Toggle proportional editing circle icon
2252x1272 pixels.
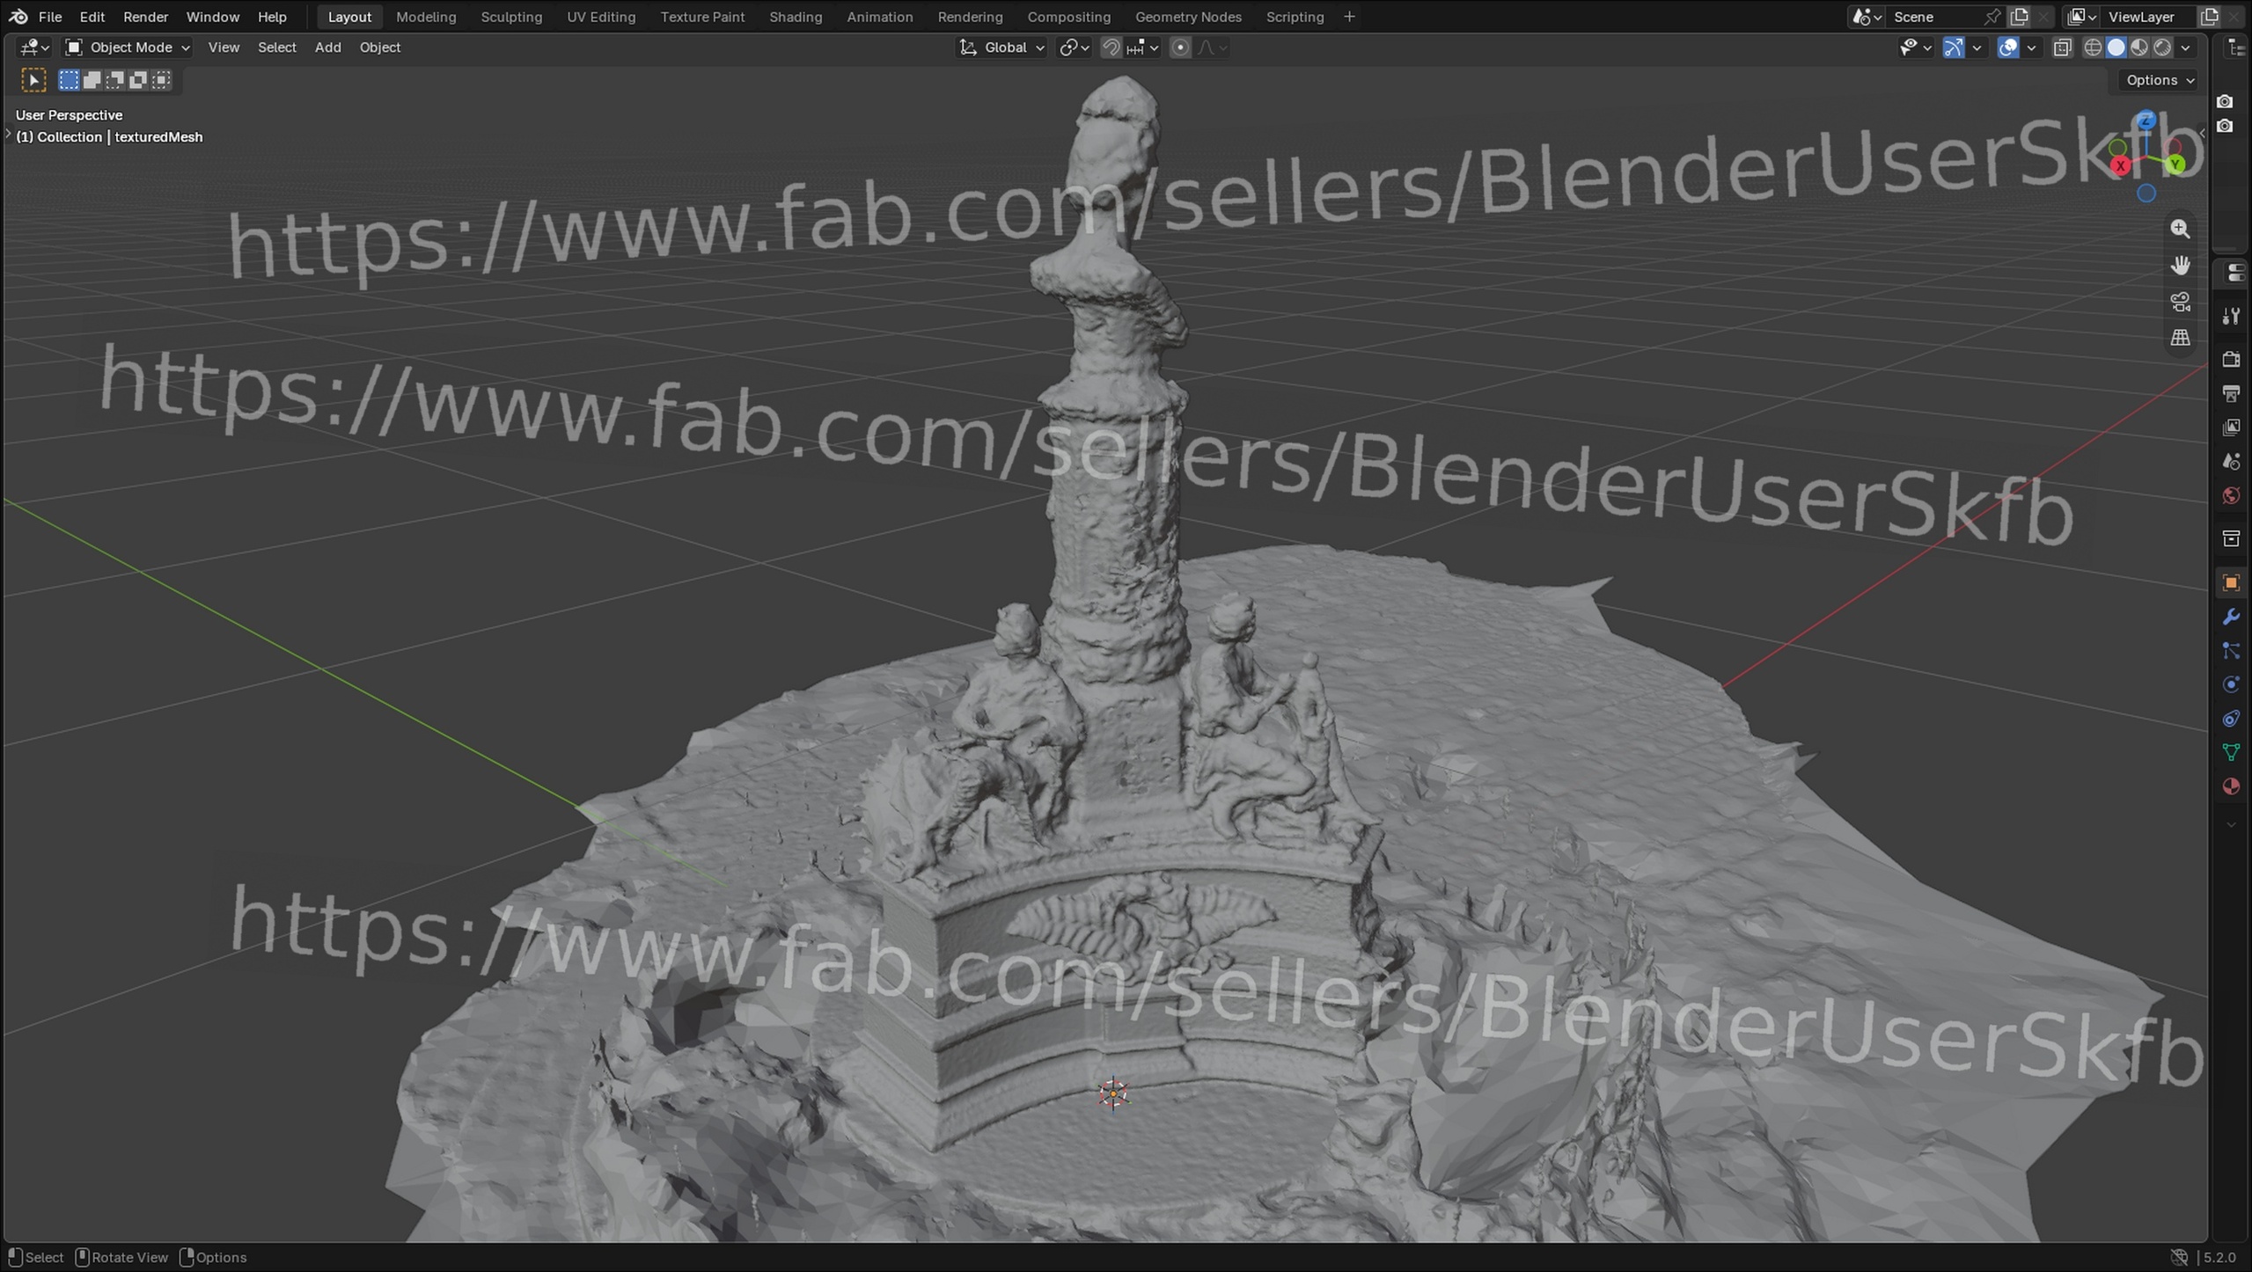pos(1180,48)
